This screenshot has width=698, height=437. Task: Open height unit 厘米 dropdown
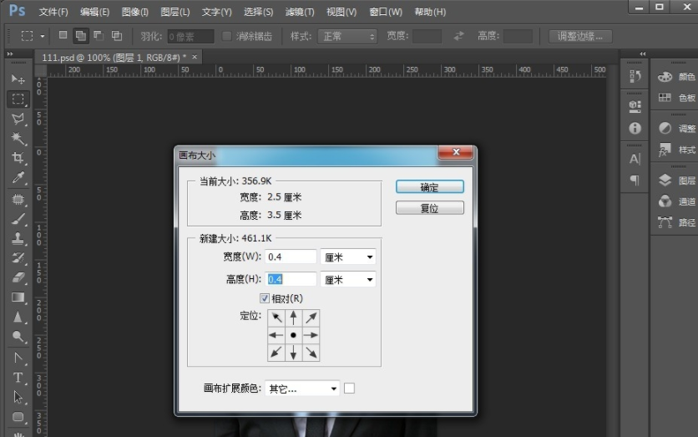348,280
